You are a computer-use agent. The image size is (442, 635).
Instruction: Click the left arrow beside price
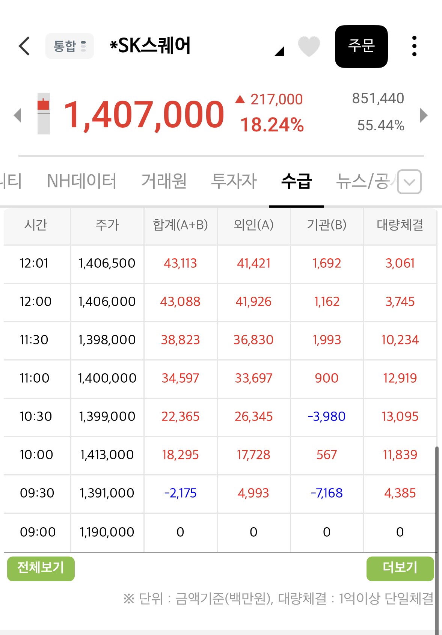pos(17,115)
